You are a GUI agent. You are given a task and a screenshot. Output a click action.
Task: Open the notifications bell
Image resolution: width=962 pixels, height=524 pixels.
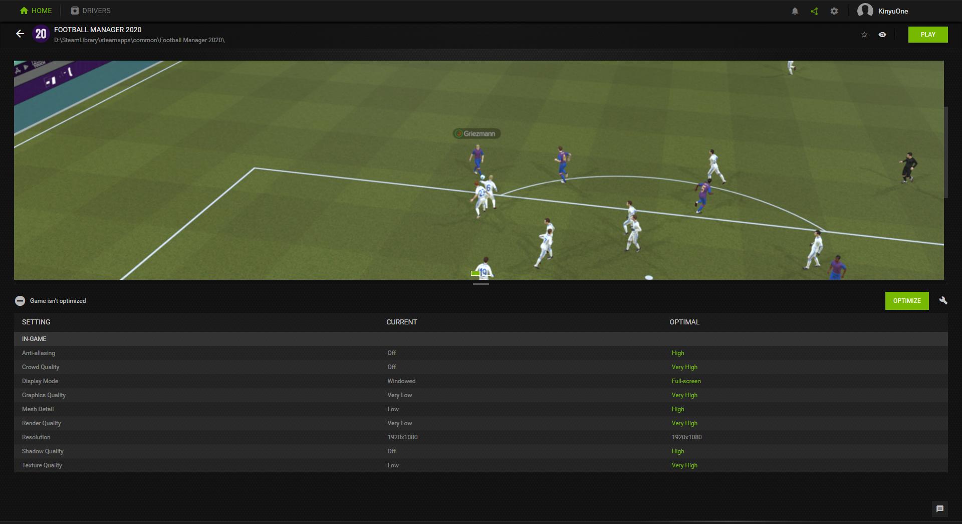[795, 11]
